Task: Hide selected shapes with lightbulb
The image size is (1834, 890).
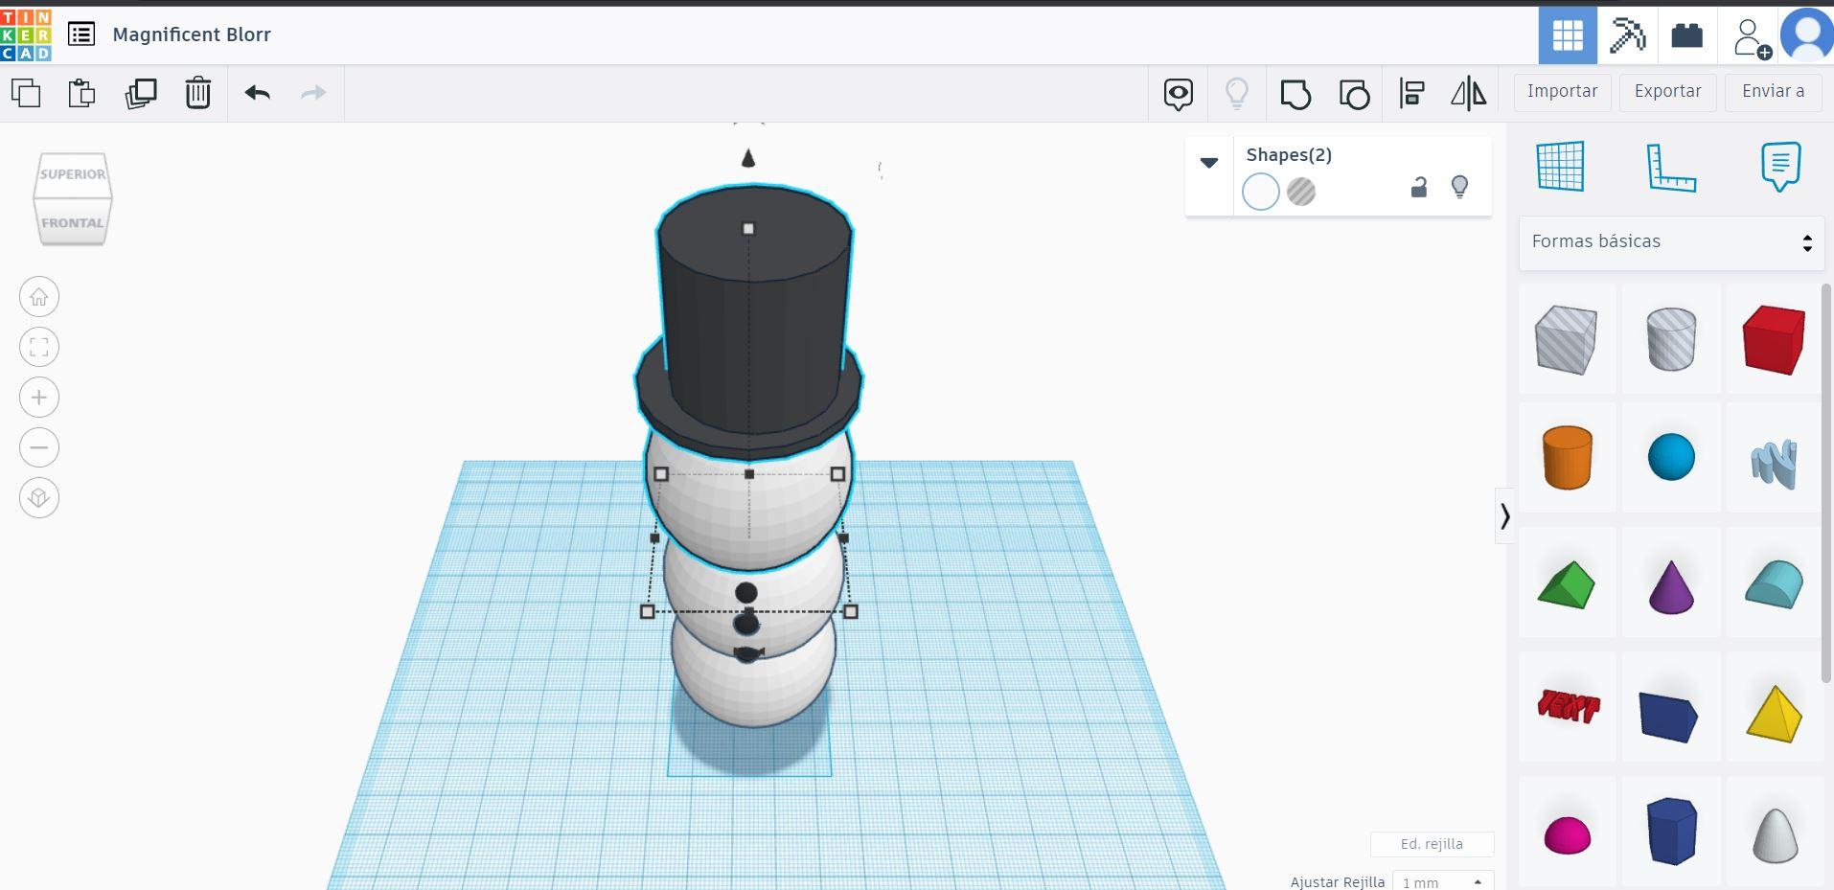Action: (1459, 188)
